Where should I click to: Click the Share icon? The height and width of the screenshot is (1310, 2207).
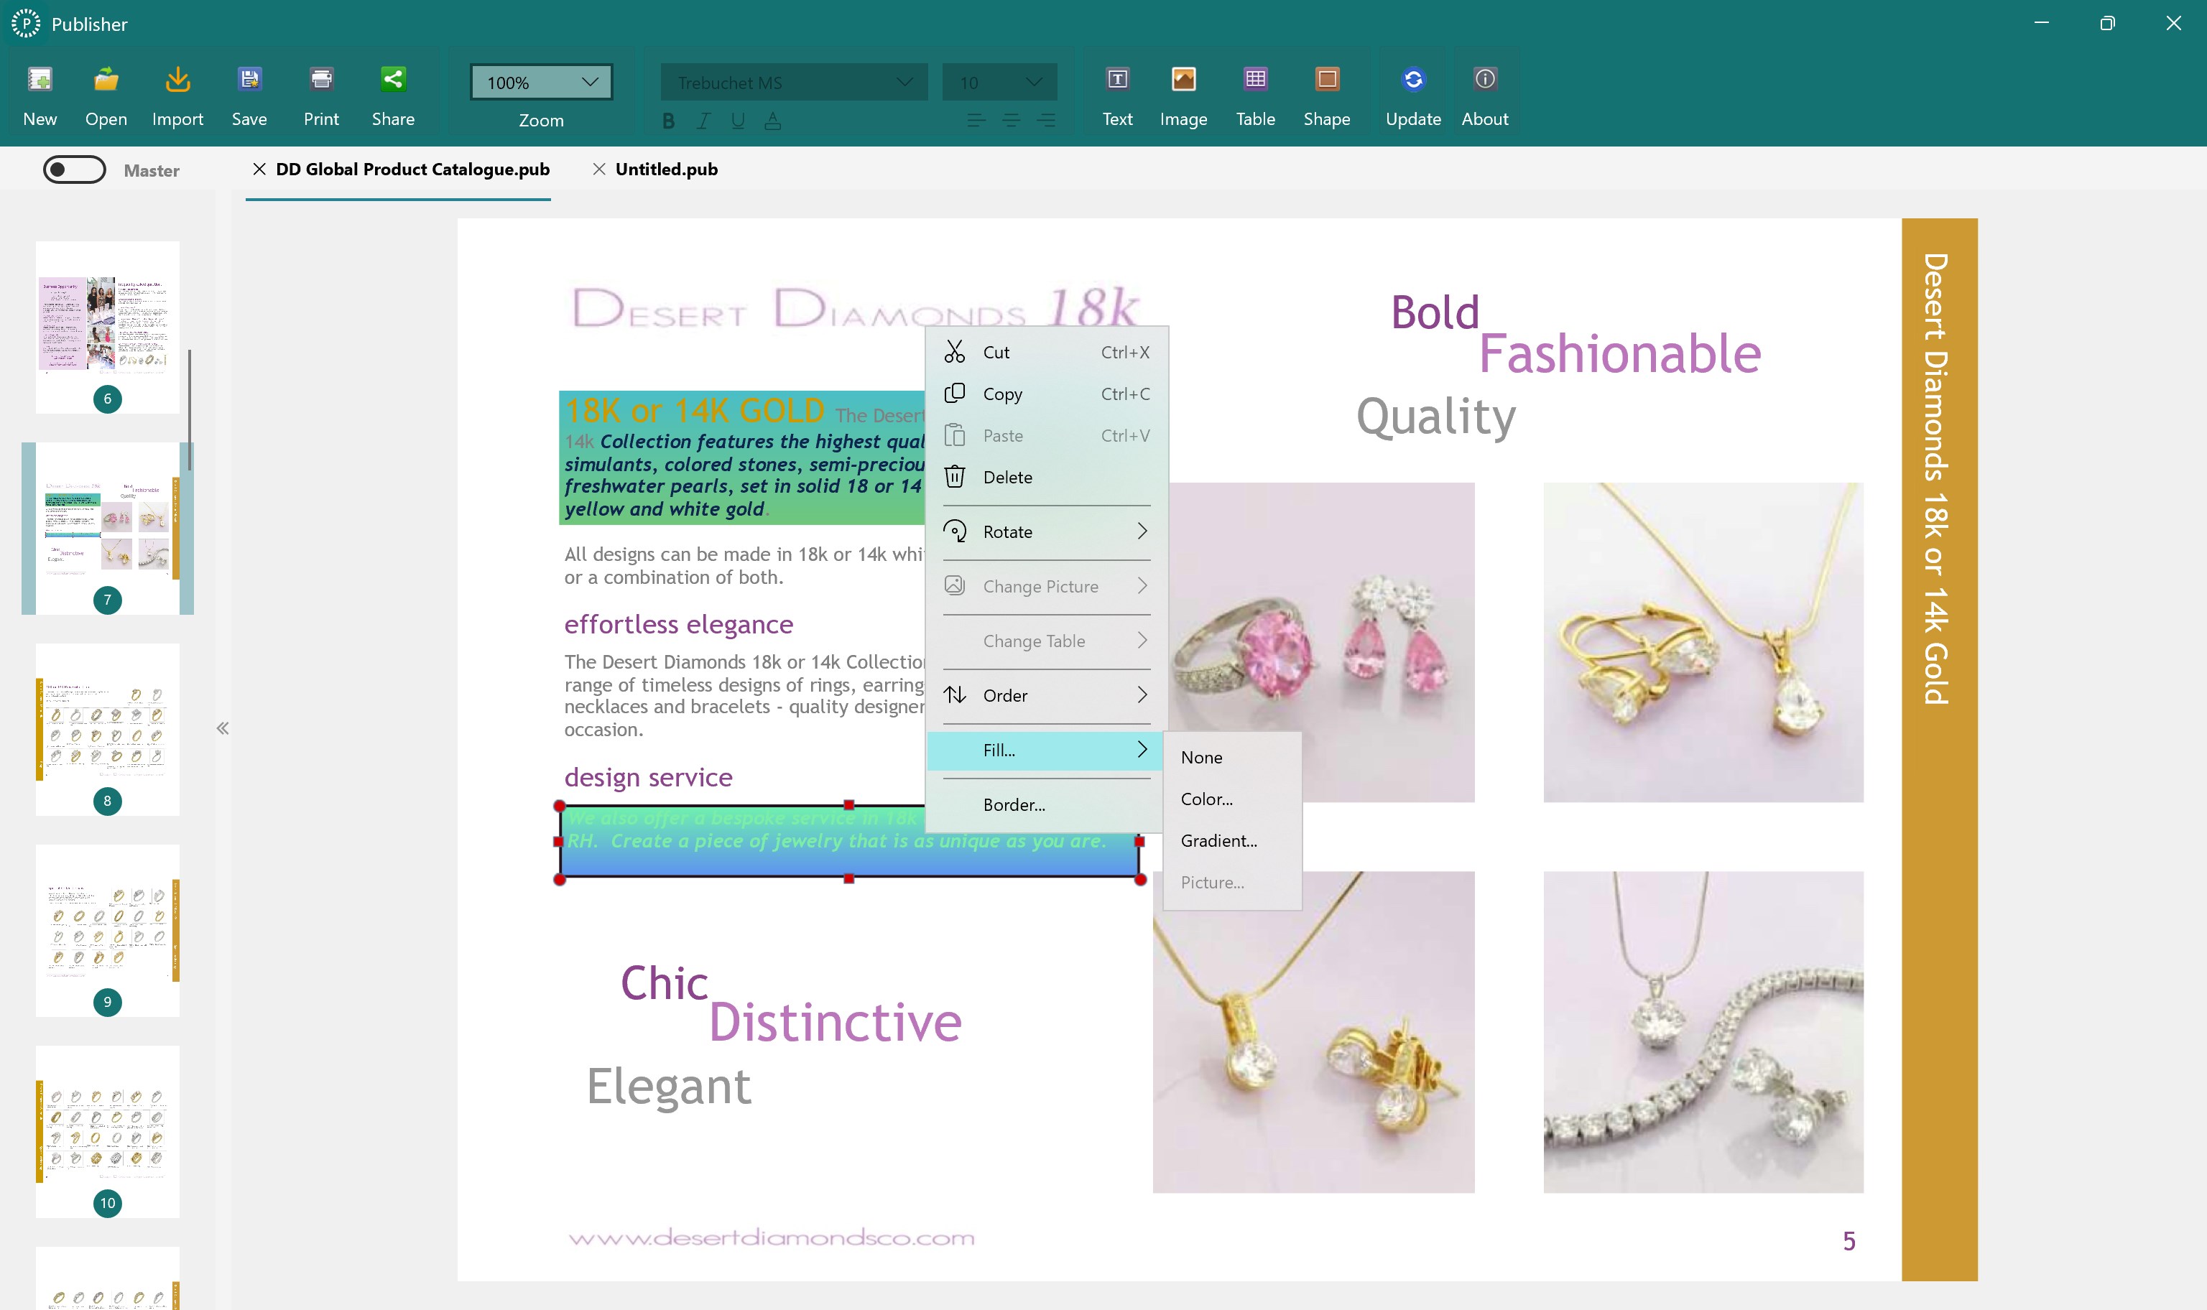tap(394, 93)
